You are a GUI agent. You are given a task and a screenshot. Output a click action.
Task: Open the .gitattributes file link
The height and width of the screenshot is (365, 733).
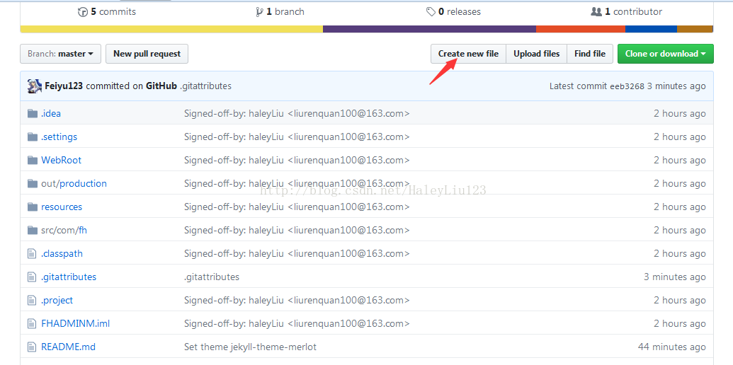coord(69,277)
